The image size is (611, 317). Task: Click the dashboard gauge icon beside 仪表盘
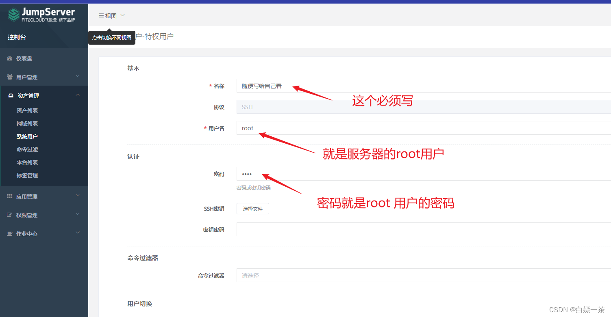coord(10,58)
